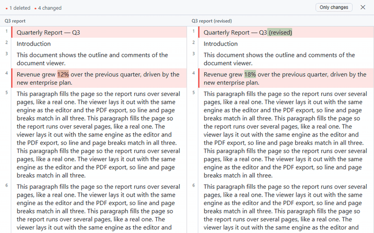Click the 'Revenue grew' line in right pane
Screen dimensions: 374x233
(286, 78)
